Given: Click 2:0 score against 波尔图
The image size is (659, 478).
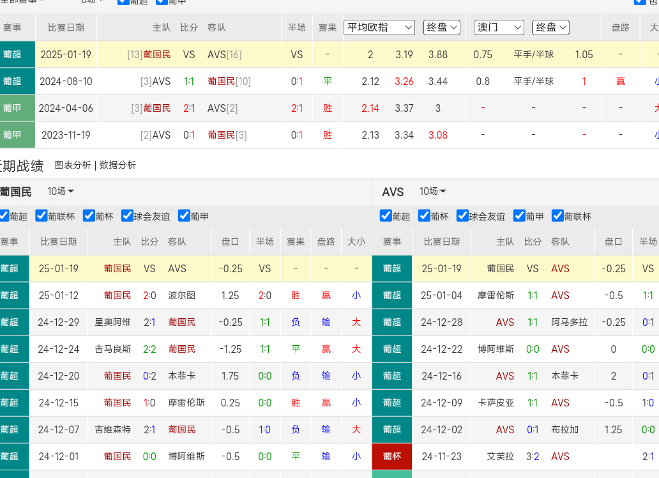Looking at the screenshot, I should click(x=149, y=295).
